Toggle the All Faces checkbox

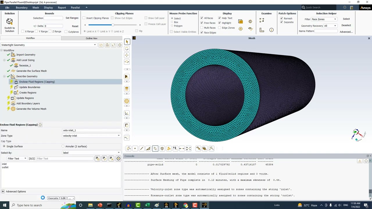point(202,18)
